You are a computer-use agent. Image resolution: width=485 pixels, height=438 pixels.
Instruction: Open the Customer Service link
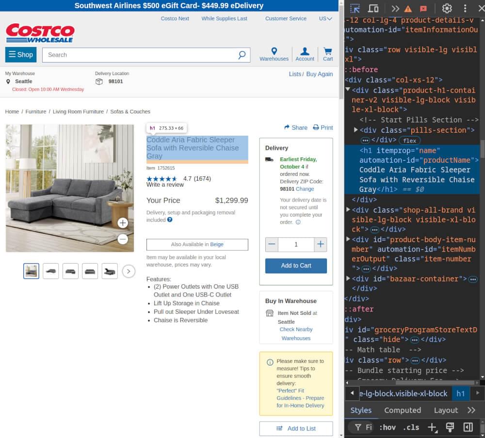pyautogui.click(x=286, y=18)
